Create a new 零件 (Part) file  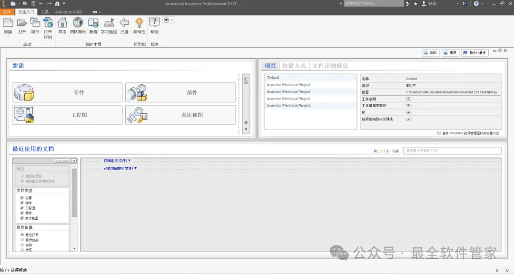(67, 92)
